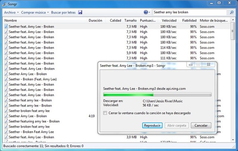Click the results list vertical scrollbar thumb

(x=233, y=31)
